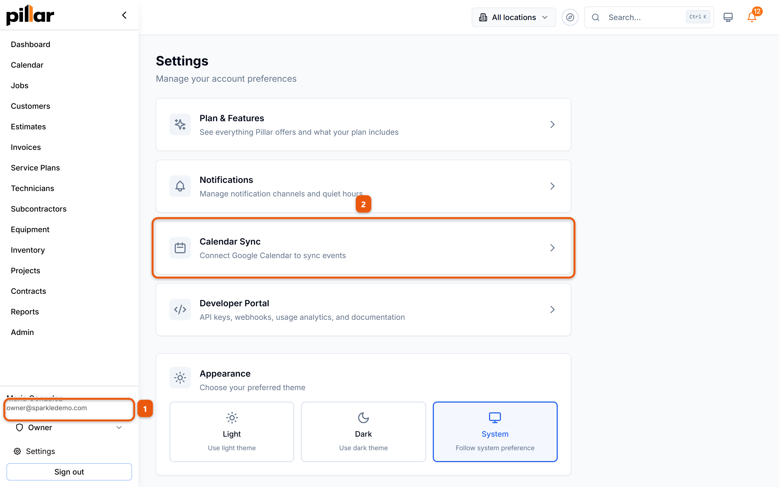Screen dimensions: 779x487
Task: Open the monitor display icon in header
Action: [x=728, y=17]
